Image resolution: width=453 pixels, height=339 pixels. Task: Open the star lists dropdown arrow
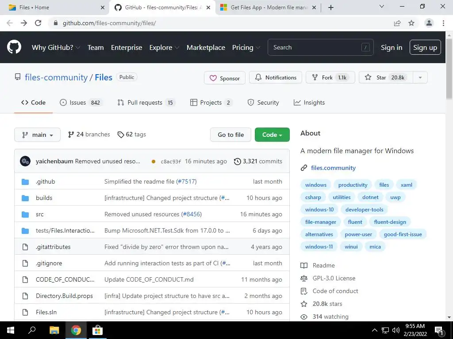420,77
